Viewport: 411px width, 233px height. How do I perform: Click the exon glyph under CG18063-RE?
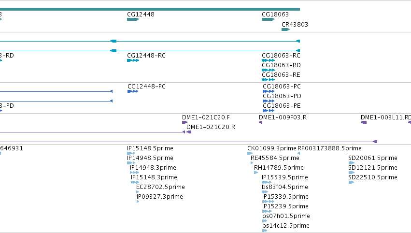click(269, 80)
